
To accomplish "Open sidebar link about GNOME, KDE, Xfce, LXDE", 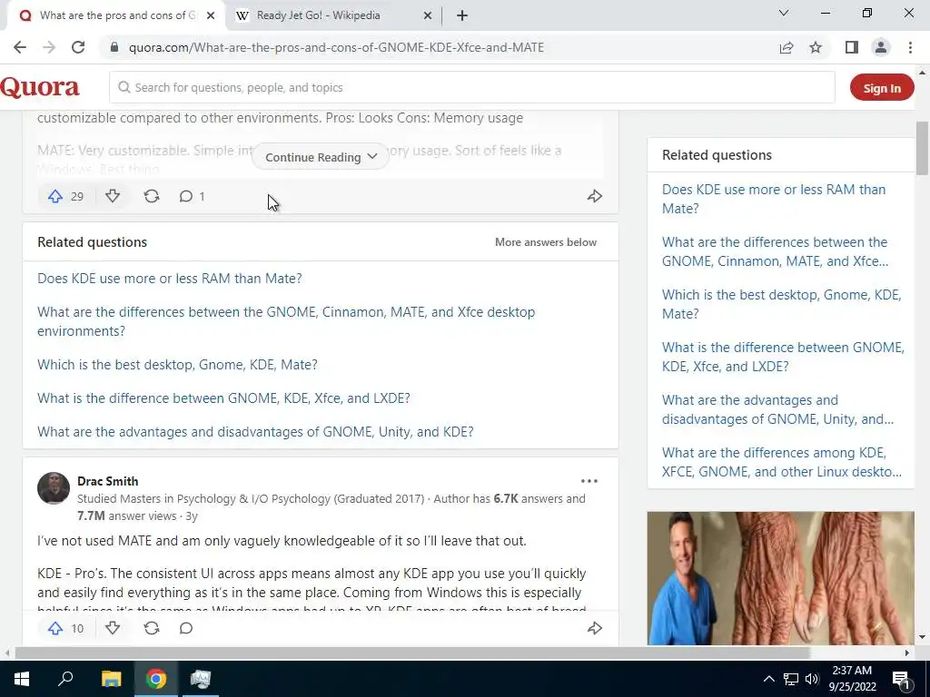I will 783,357.
